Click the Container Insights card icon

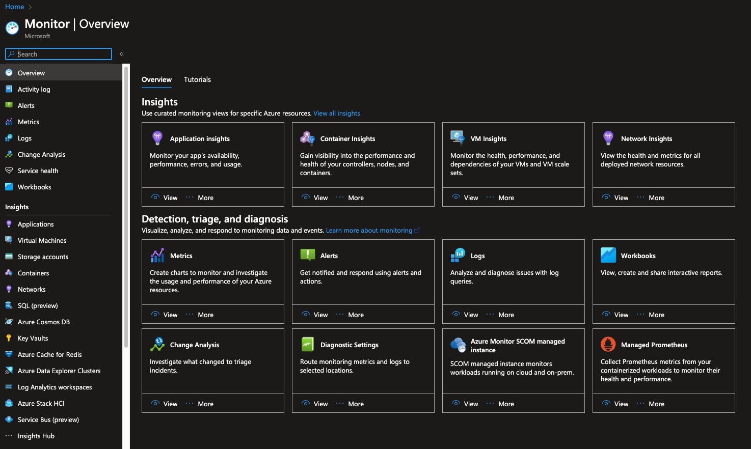307,138
